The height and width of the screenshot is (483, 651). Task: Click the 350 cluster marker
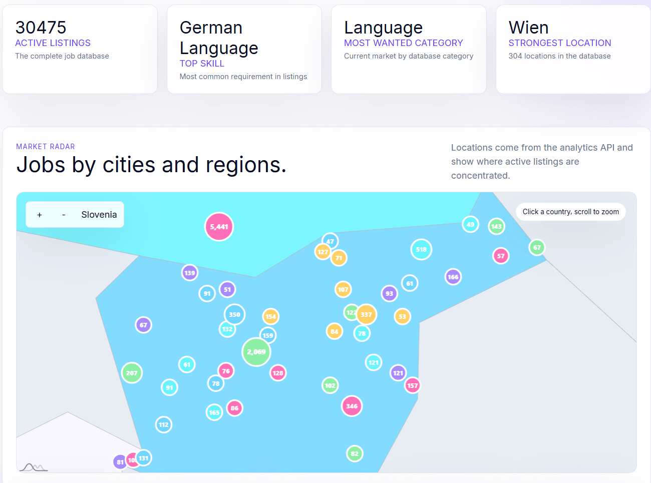coord(234,314)
